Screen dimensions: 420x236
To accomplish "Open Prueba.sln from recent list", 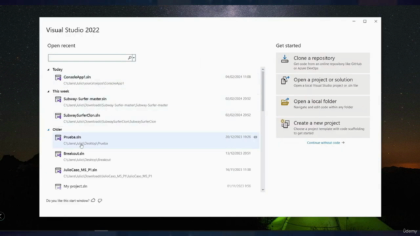I will 156,140.
